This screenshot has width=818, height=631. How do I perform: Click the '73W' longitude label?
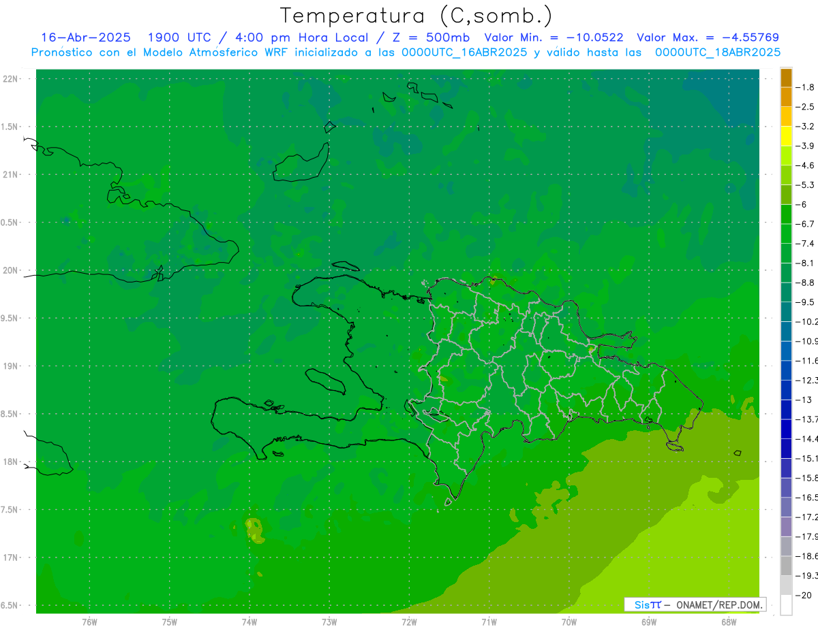coord(329,622)
